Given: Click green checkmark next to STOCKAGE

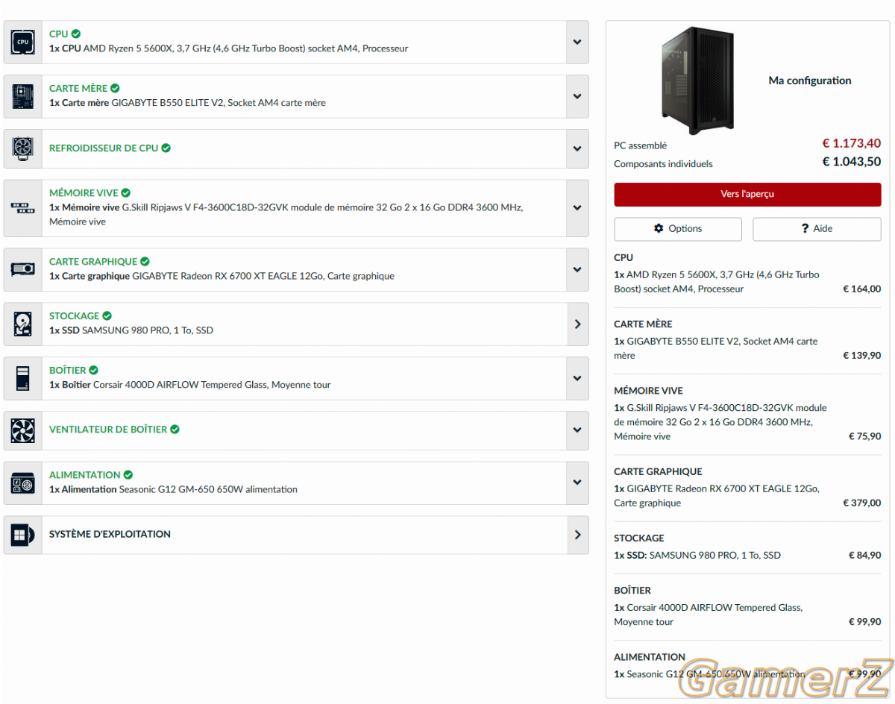Looking at the screenshot, I should (107, 315).
